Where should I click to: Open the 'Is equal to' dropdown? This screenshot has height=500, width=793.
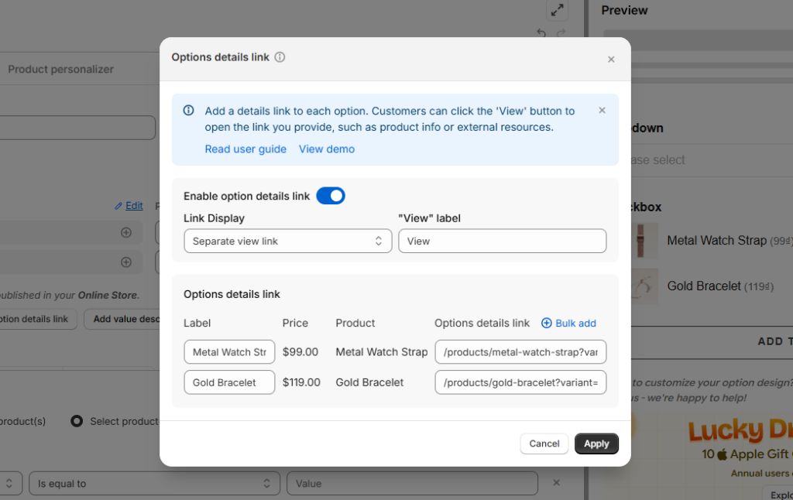coord(153,484)
